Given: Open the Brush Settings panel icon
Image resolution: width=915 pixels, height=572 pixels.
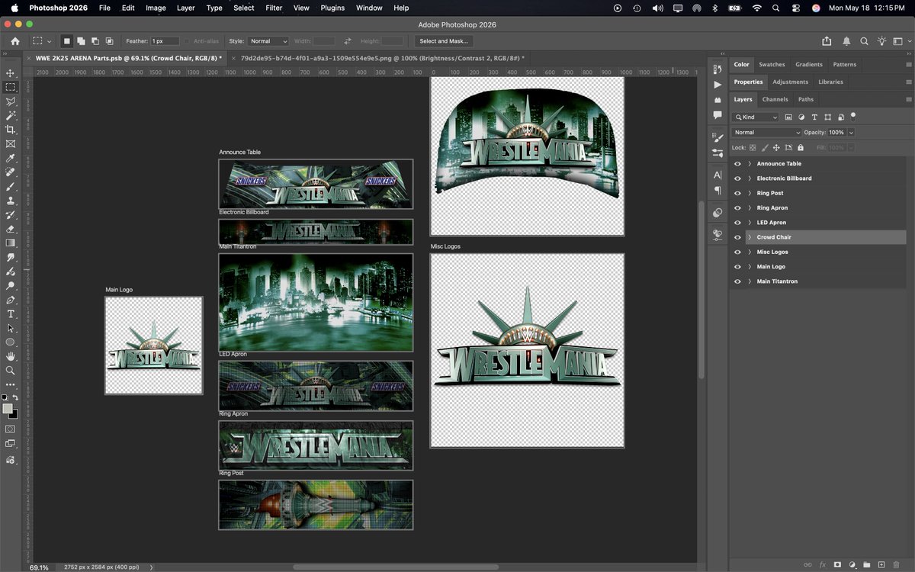Looking at the screenshot, I should 718,137.
